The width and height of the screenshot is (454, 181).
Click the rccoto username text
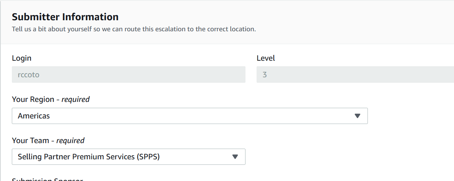[28, 75]
